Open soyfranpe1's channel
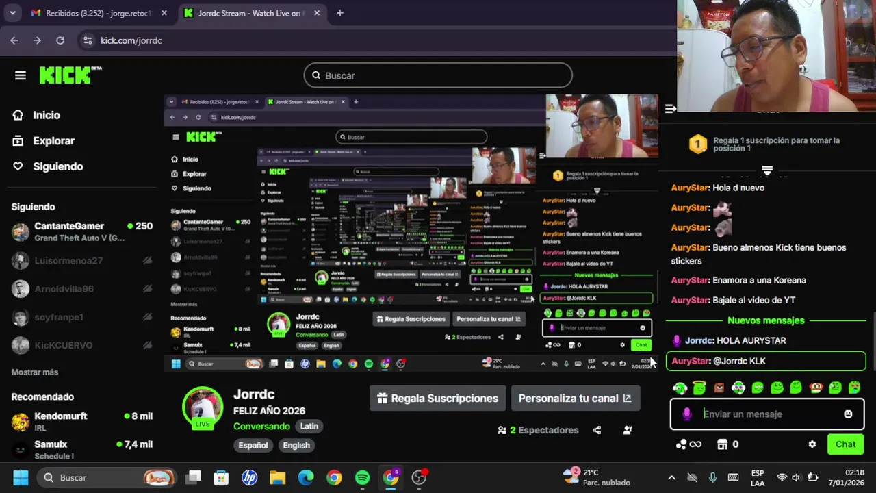The image size is (876, 493). (82, 317)
